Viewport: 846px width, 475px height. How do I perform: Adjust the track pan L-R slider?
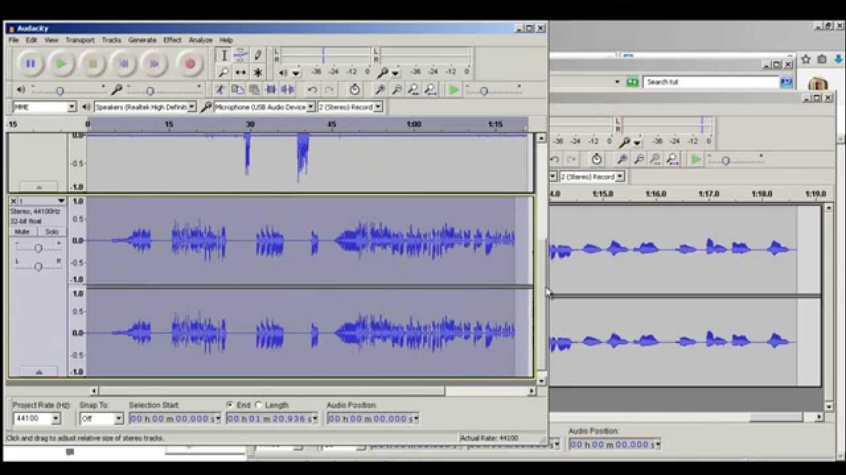tap(38, 267)
